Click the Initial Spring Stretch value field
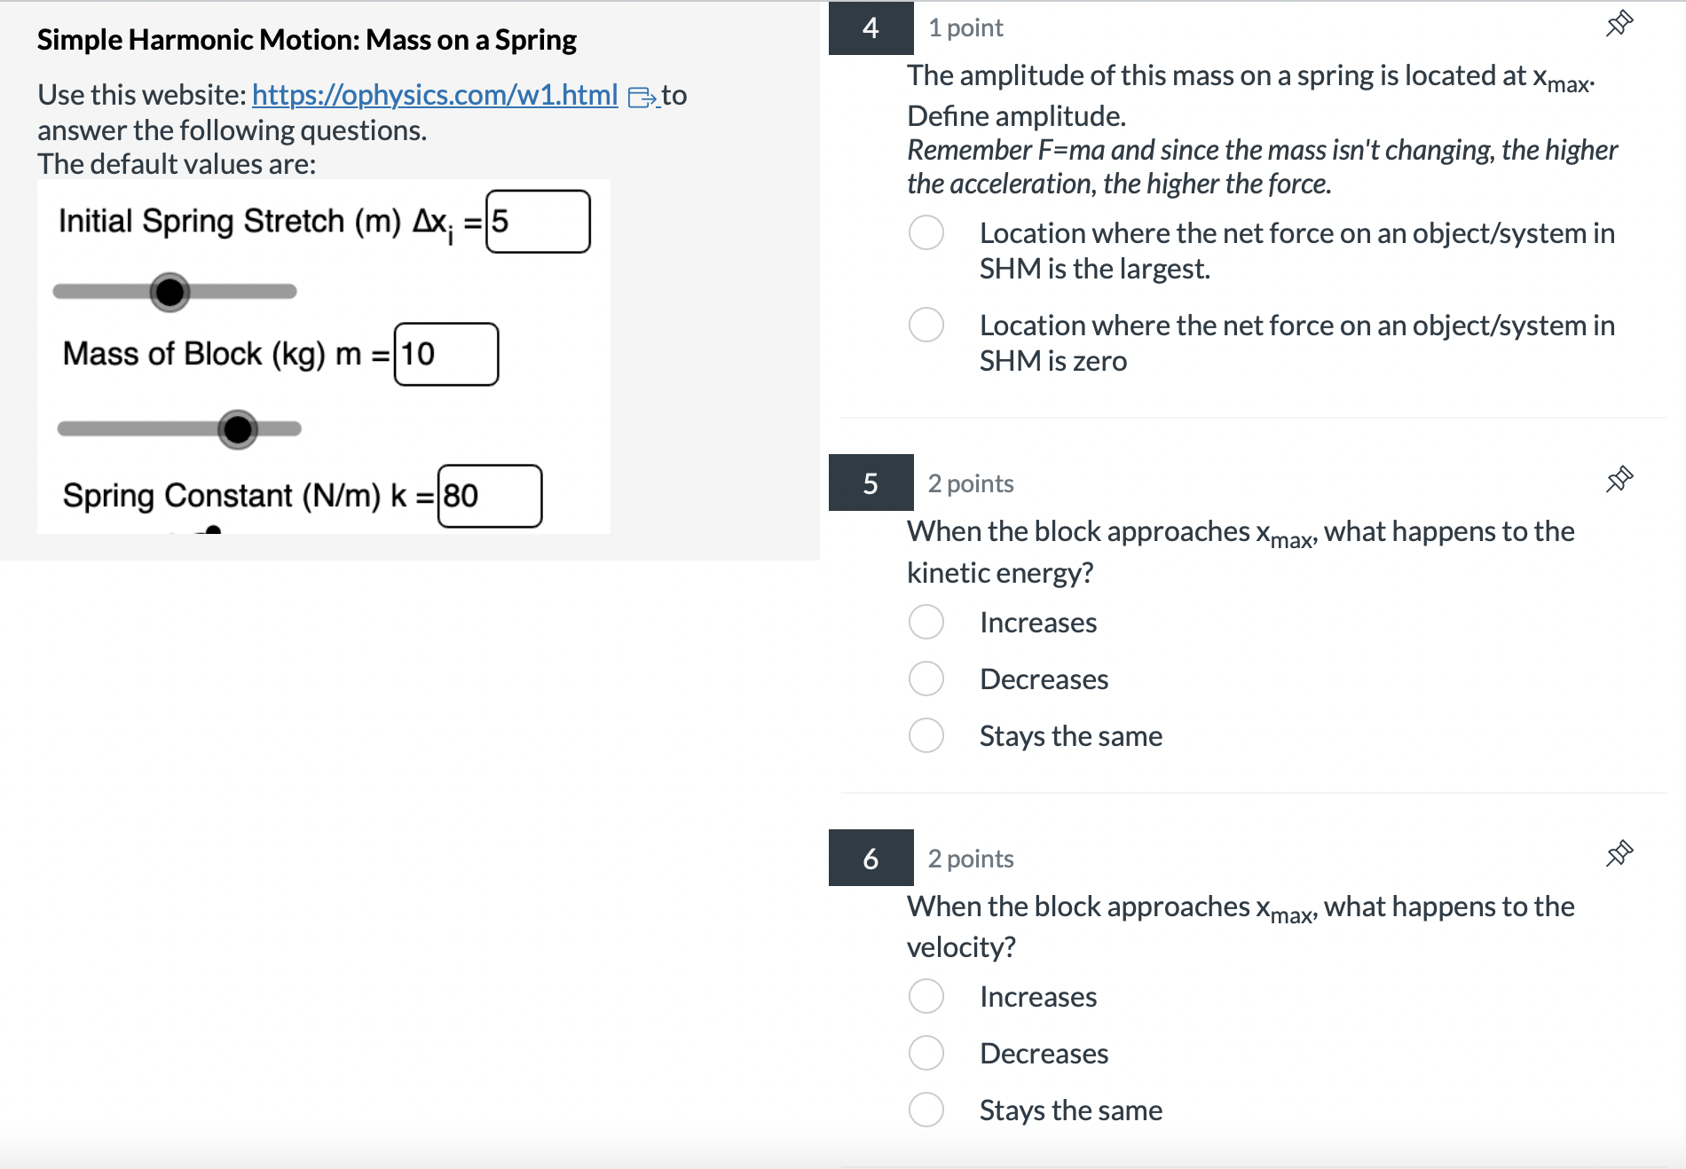1686x1169 pixels. pyautogui.click(x=537, y=221)
